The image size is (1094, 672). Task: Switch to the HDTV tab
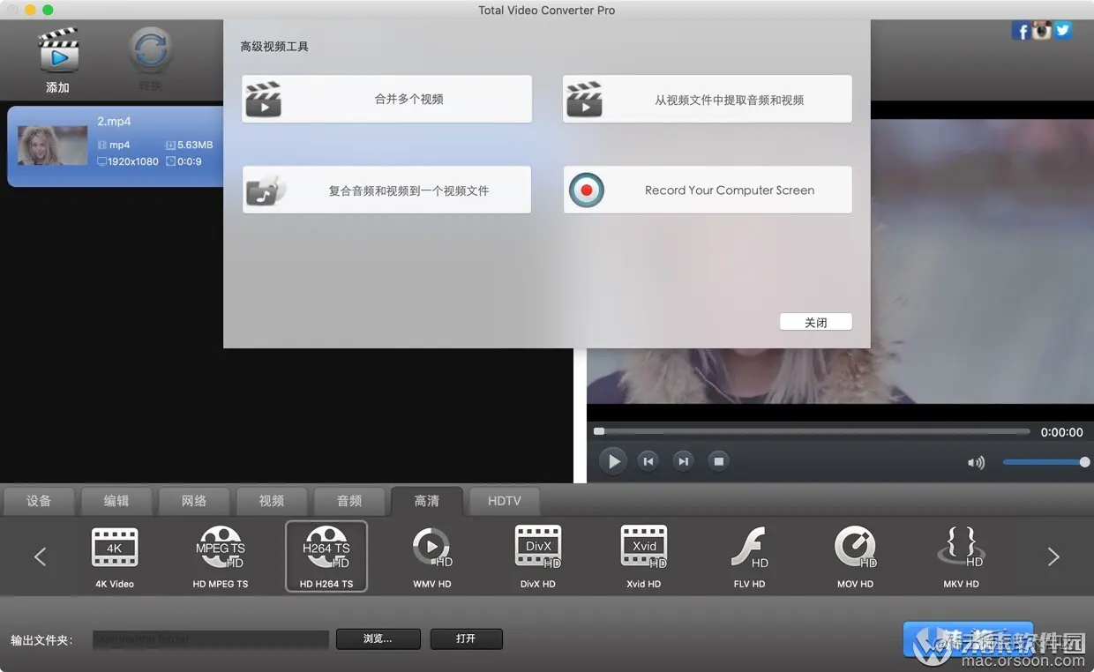coord(505,501)
